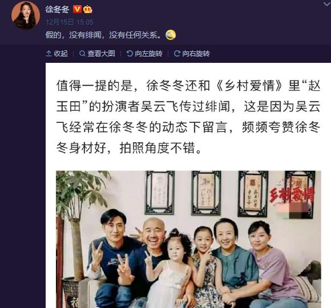Click the group photo on the sofa
Image resolution: width=331 pixels, height=308 pixels.
pos(188,239)
